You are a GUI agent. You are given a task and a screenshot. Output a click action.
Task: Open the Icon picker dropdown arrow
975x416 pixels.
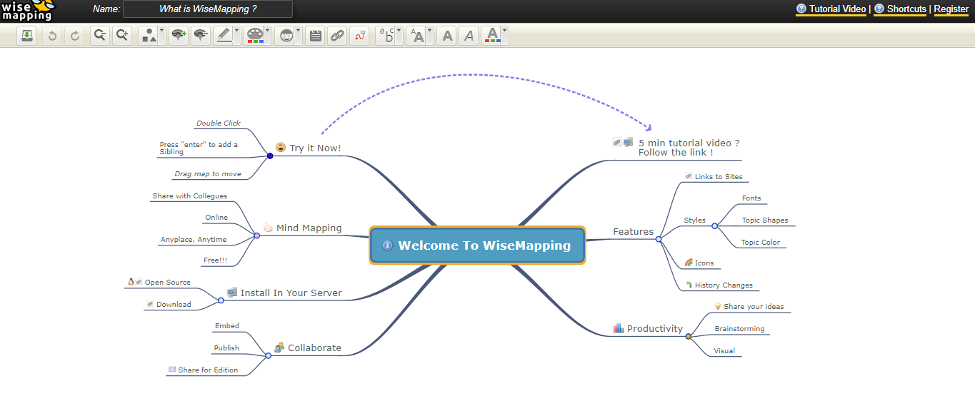pyautogui.click(x=297, y=31)
